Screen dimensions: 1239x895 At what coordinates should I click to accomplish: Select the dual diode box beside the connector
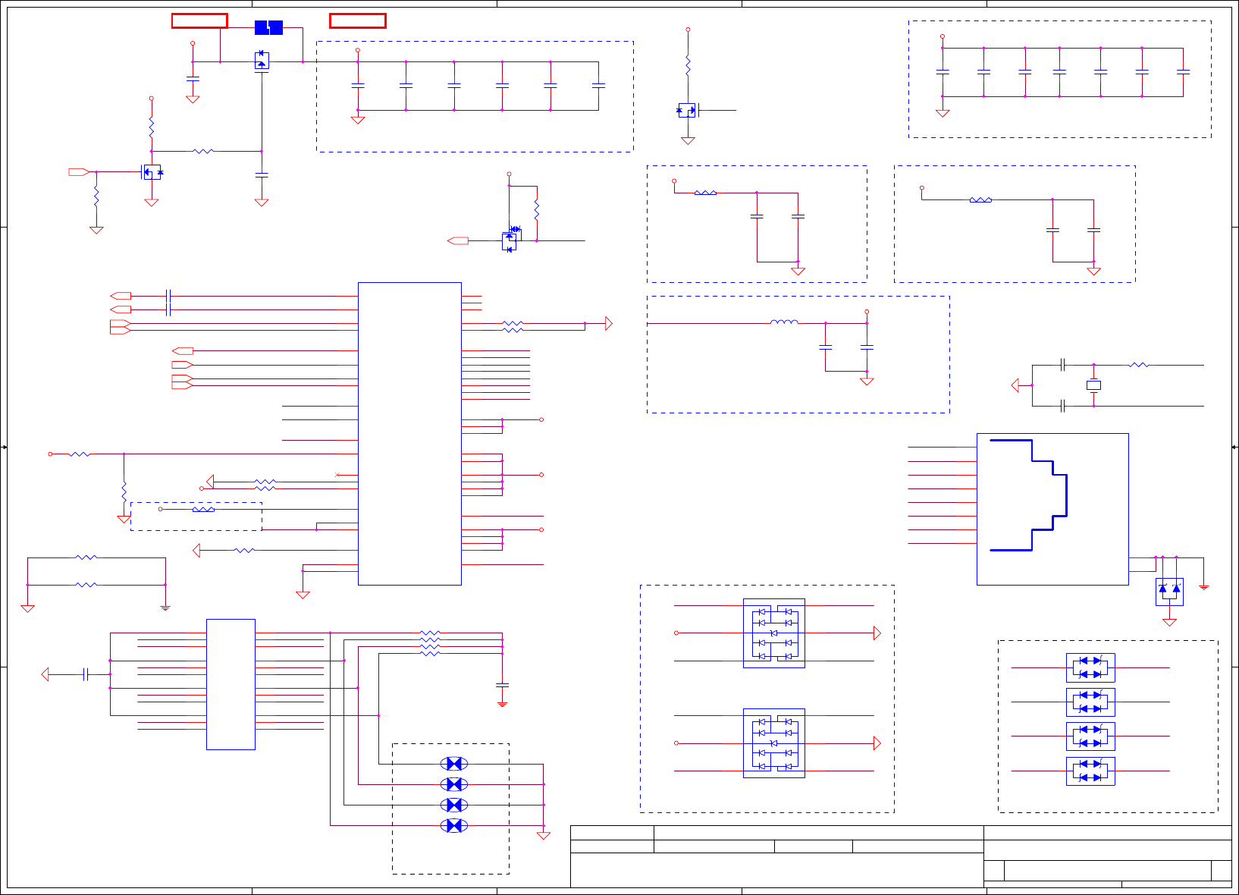(x=1169, y=592)
